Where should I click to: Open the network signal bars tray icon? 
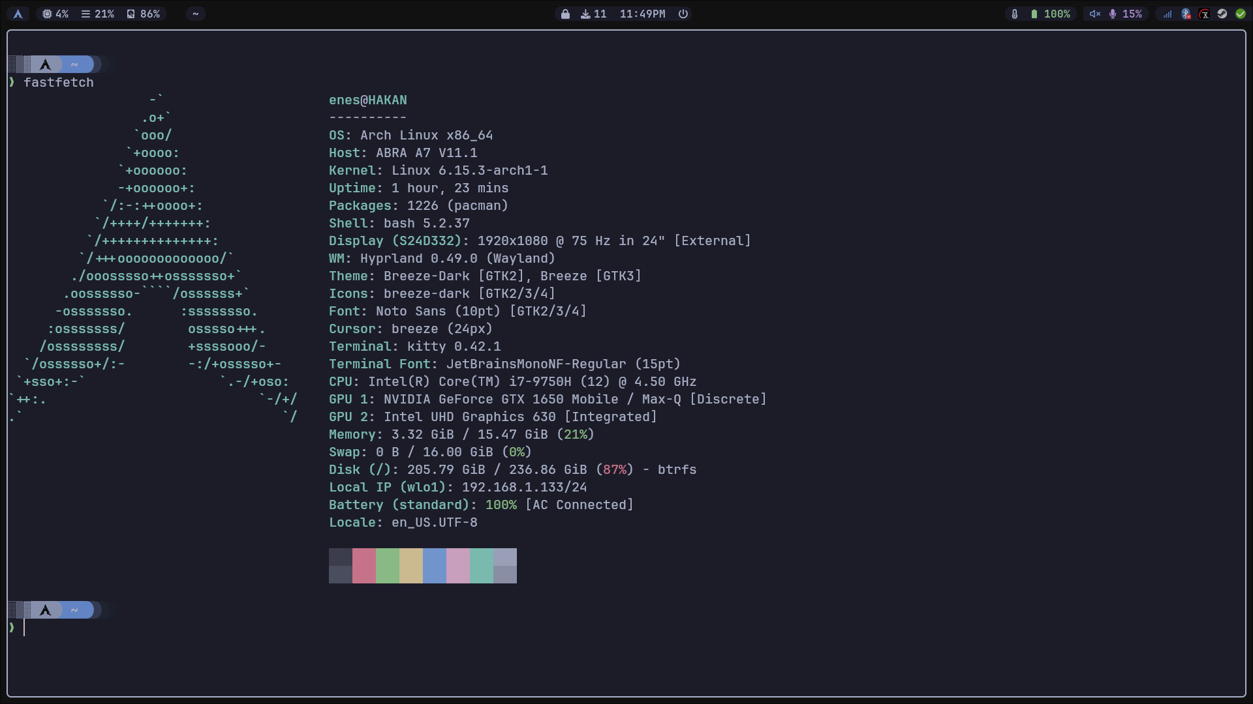pos(1168,14)
